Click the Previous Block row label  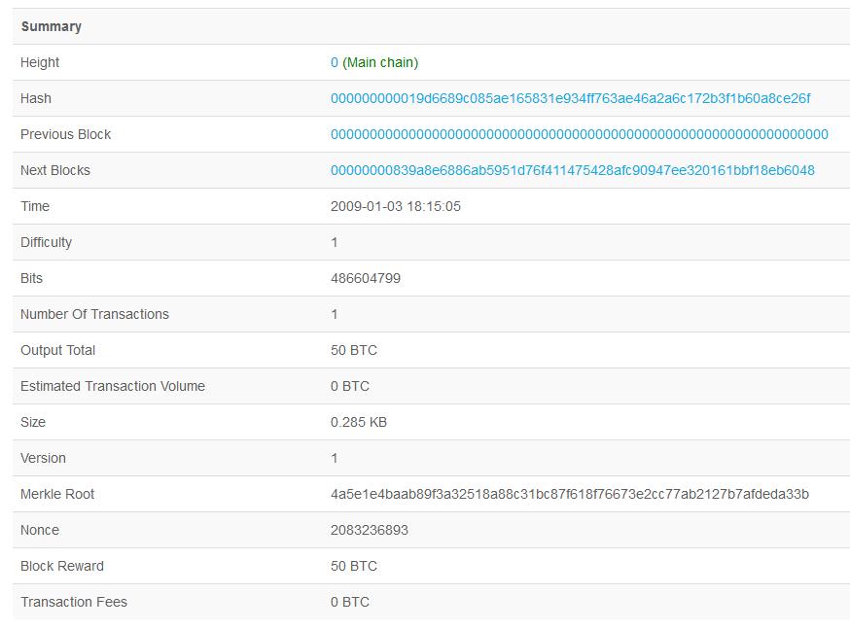(65, 134)
